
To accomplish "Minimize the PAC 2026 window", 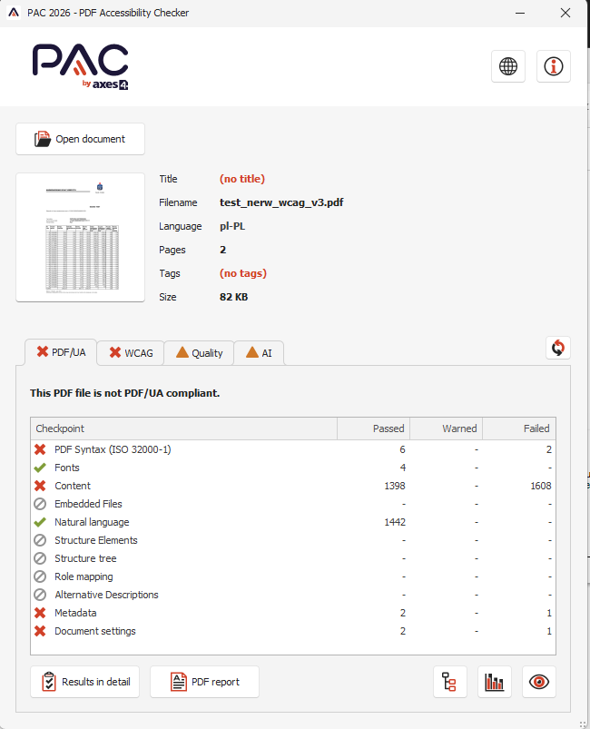I will click(x=520, y=13).
